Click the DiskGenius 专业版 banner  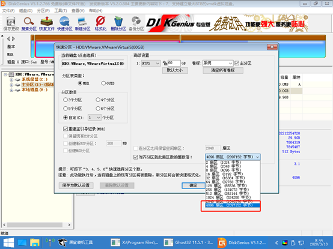[x=227, y=23]
